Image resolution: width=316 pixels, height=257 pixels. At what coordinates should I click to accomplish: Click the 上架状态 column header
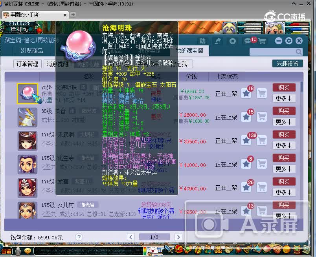click(226, 76)
